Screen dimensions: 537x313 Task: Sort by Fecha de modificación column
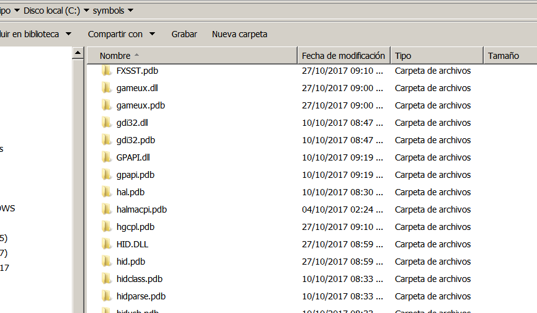344,56
